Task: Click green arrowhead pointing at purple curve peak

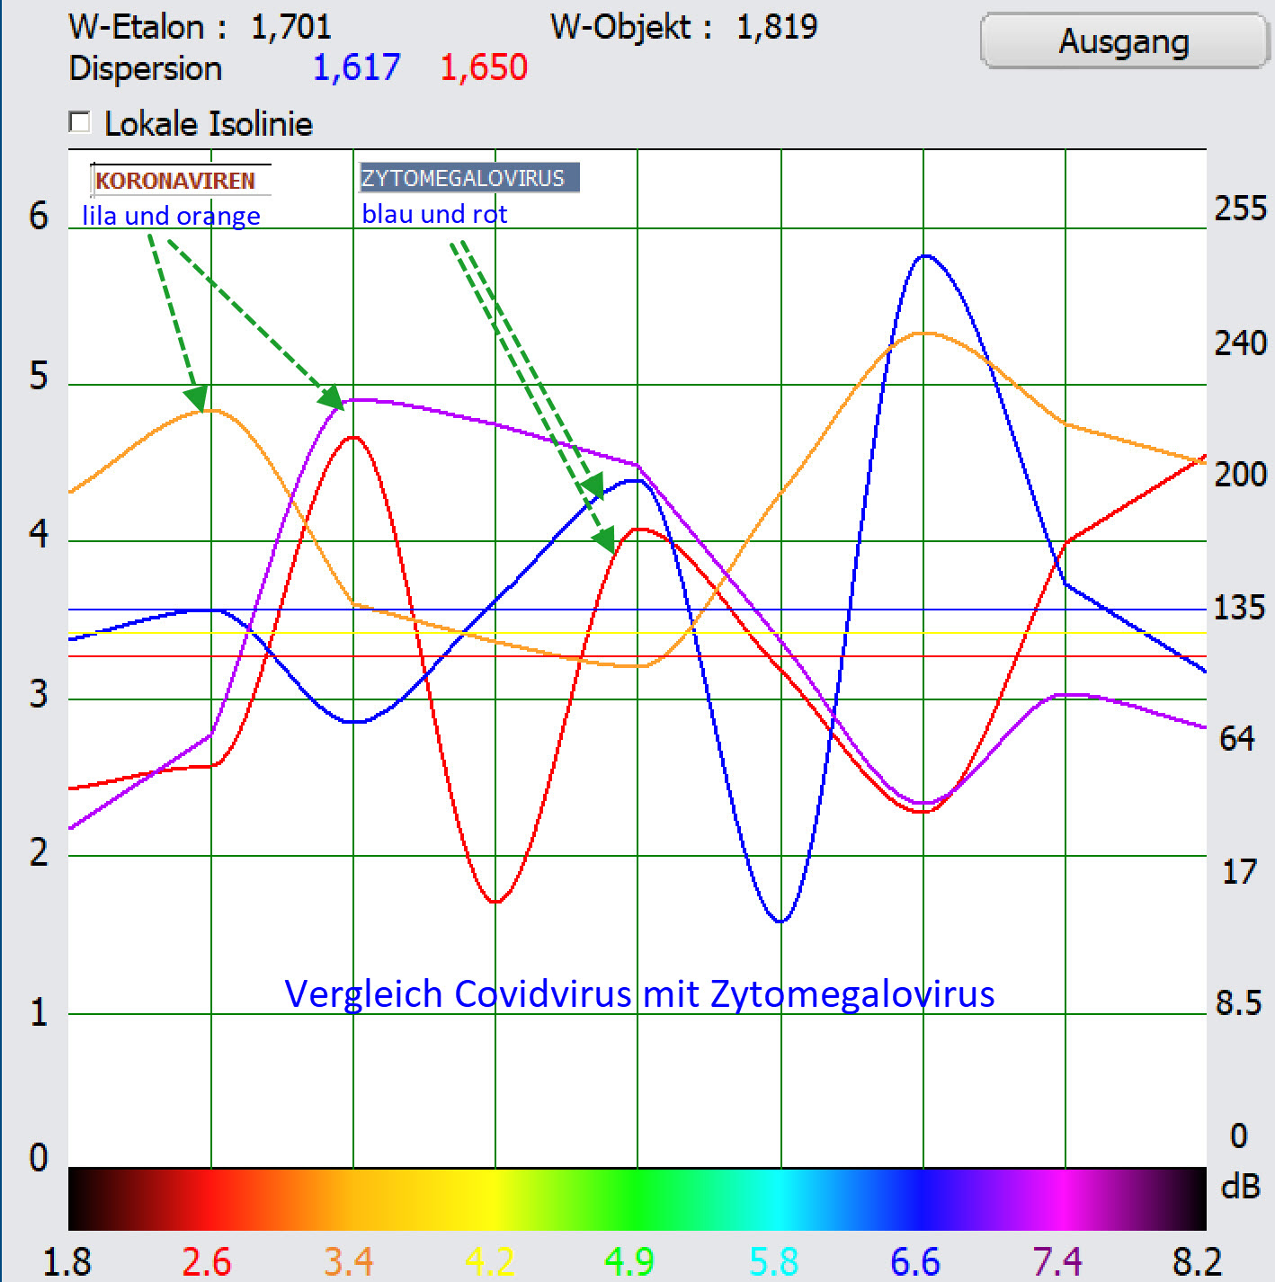Action: pyautogui.click(x=331, y=397)
